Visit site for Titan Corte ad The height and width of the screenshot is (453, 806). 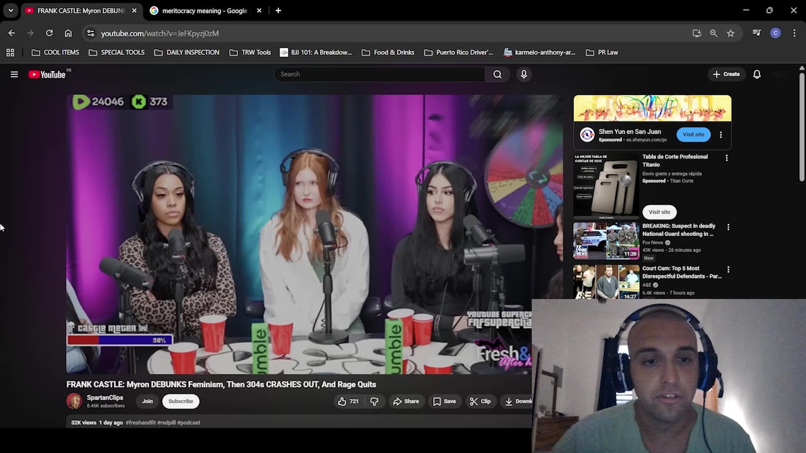pos(659,212)
